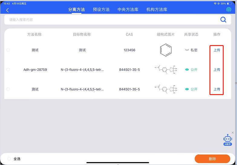Select radio button for first 测试 row
This screenshot has height=165, width=237.
tap(8, 50)
